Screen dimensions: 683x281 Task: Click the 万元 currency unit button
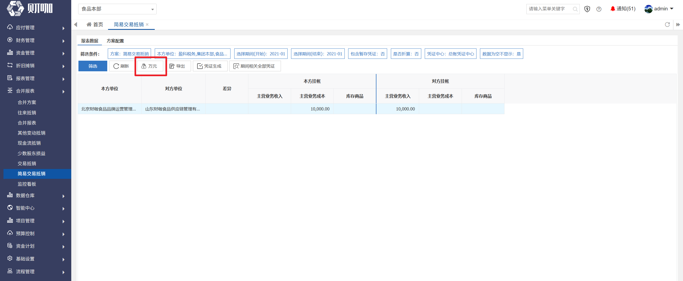pos(150,66)
